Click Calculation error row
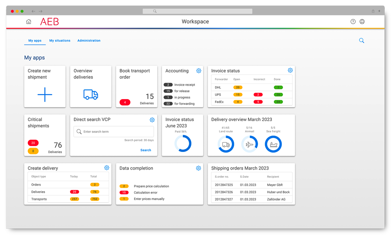Image resolution: width=391 pixels, height=235 pixels. [139, 193]
